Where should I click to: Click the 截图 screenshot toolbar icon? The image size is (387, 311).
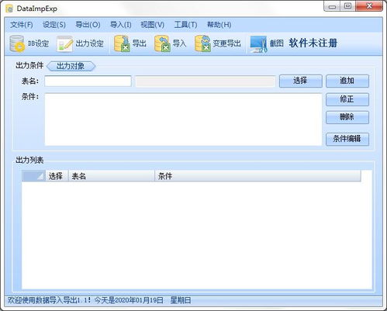[258, 43]
